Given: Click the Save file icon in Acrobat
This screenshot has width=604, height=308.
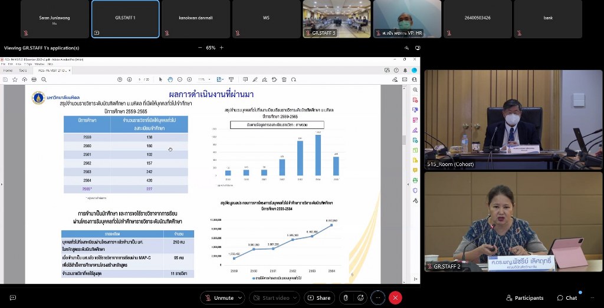Looking at the screenshot, I should [5, 80].
